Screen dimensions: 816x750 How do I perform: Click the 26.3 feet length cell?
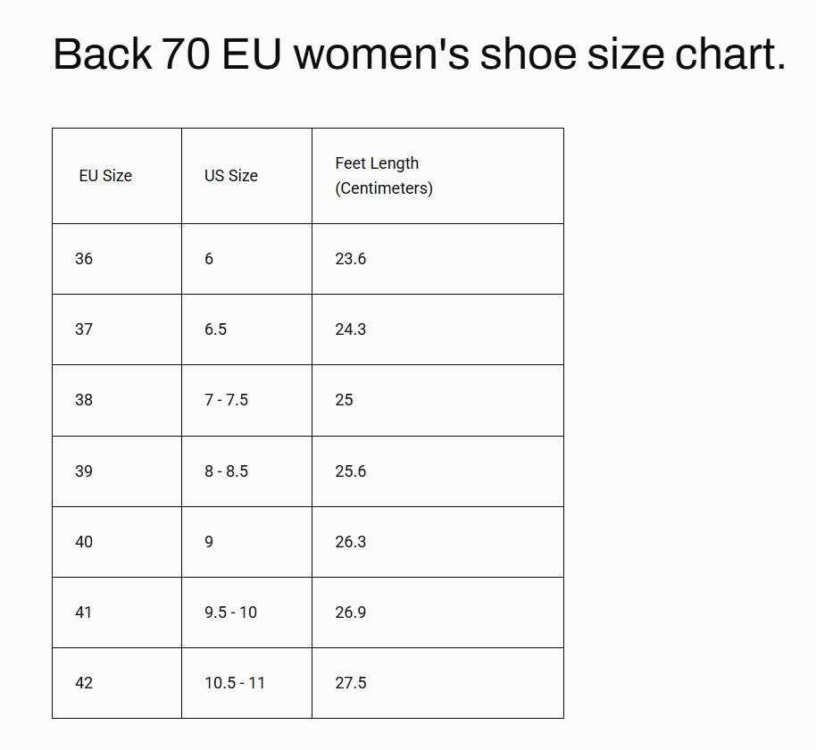tap(351, 542)
